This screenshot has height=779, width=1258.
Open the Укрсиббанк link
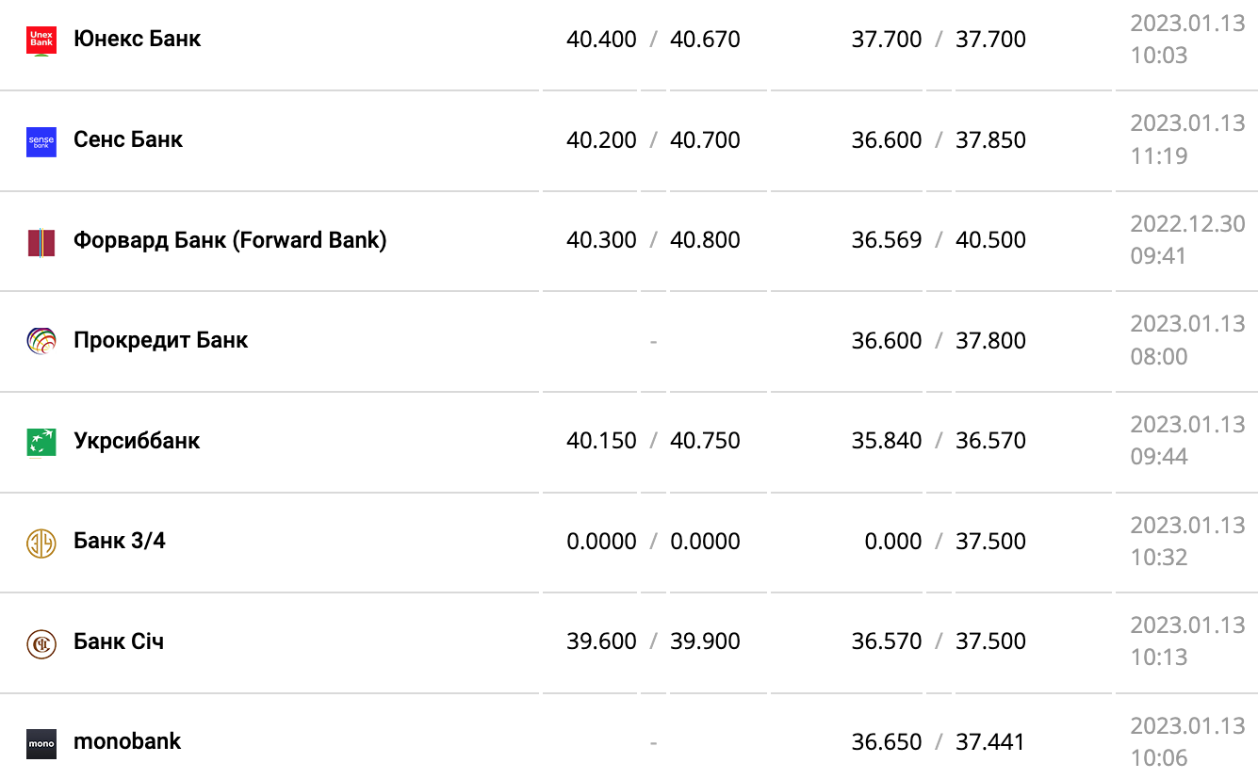click(137, 441)
